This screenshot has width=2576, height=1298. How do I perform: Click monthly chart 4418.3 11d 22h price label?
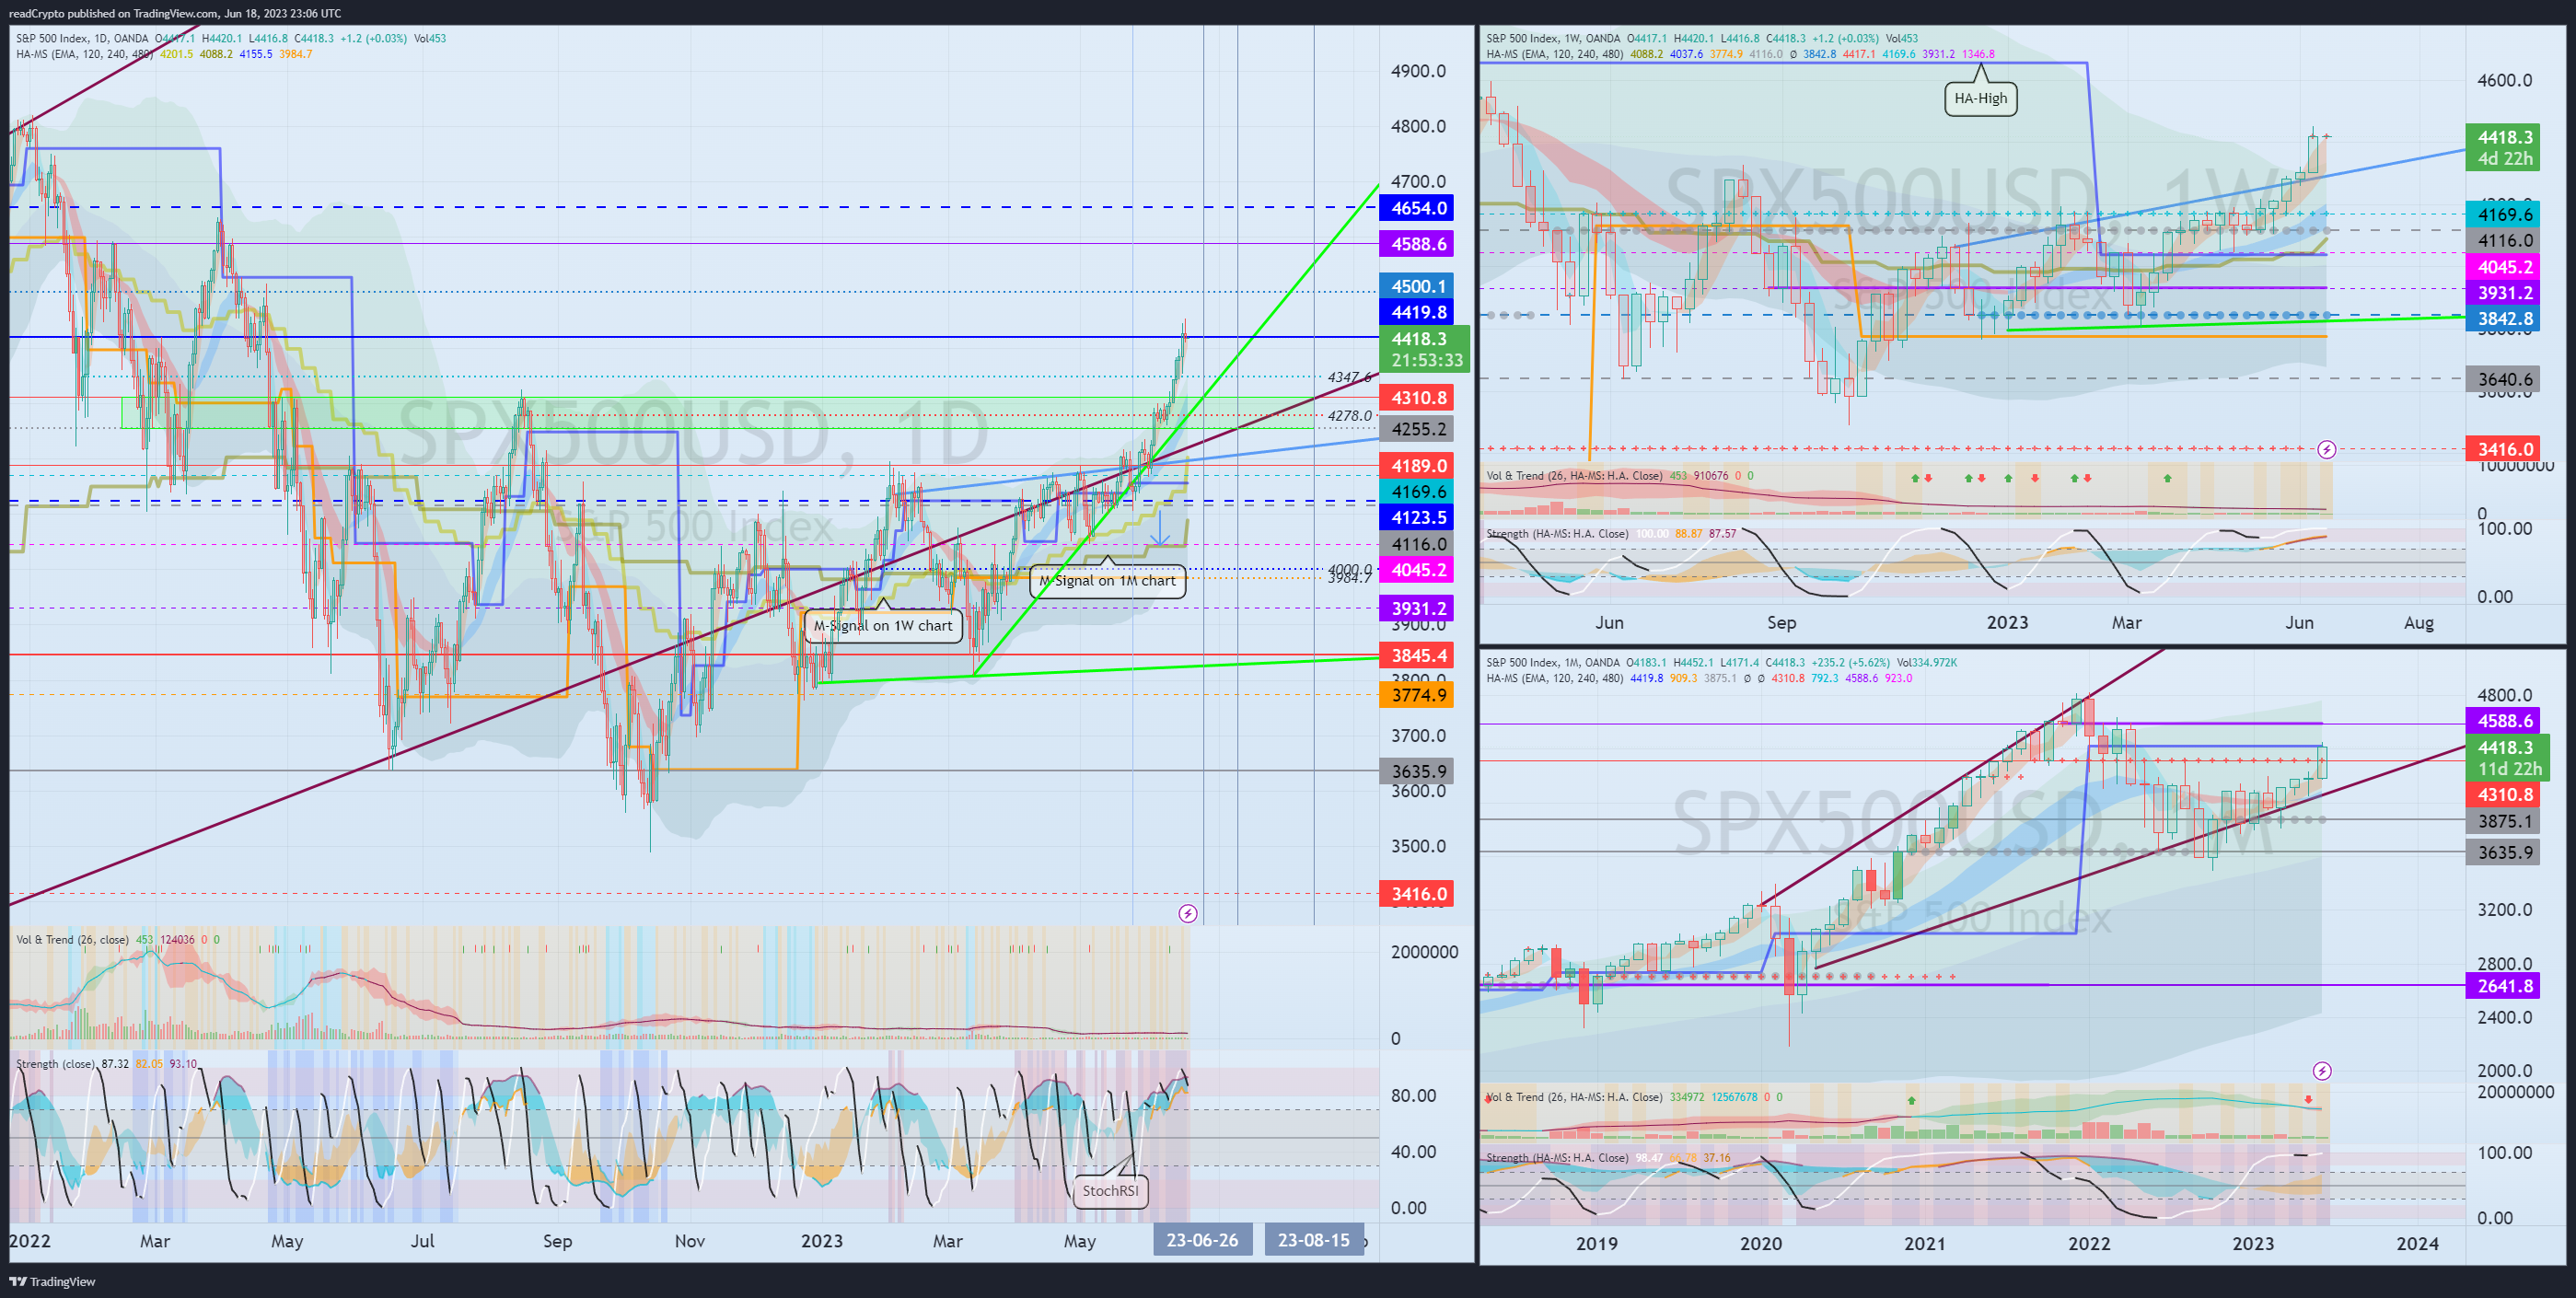pos(2508,758)
